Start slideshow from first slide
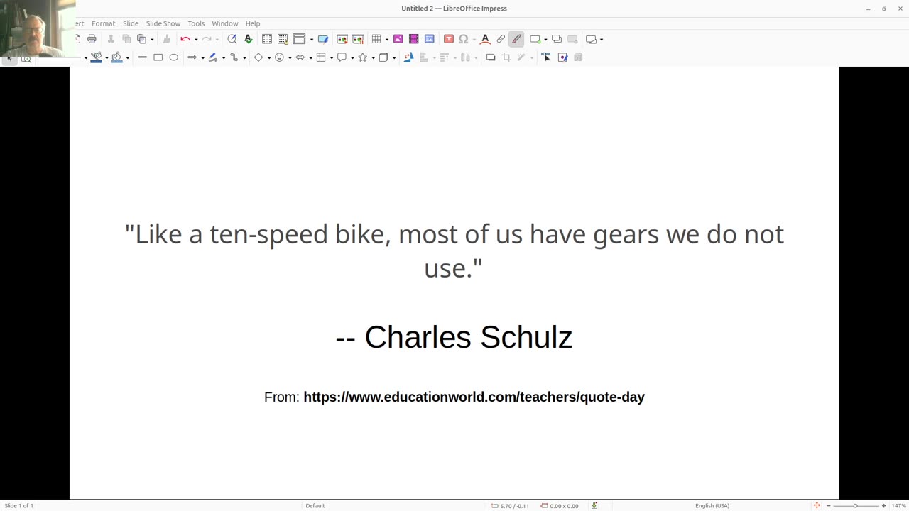The height and width of the screenshot is (511, 909). (x=342, y=39)
